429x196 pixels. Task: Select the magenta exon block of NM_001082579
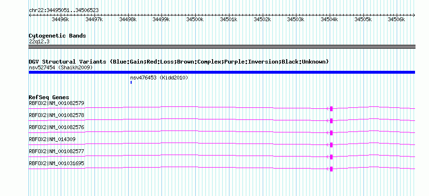coord(331,109)
